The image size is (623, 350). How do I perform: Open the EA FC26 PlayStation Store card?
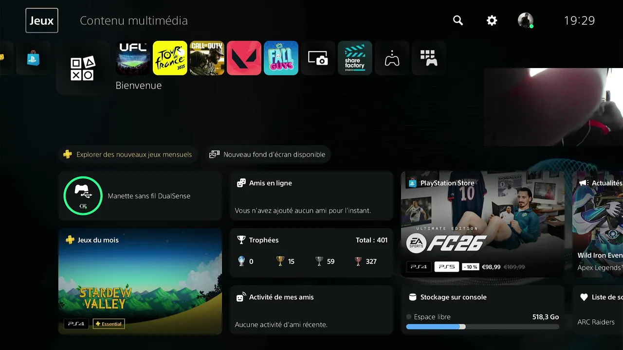[x=483, y=224]
